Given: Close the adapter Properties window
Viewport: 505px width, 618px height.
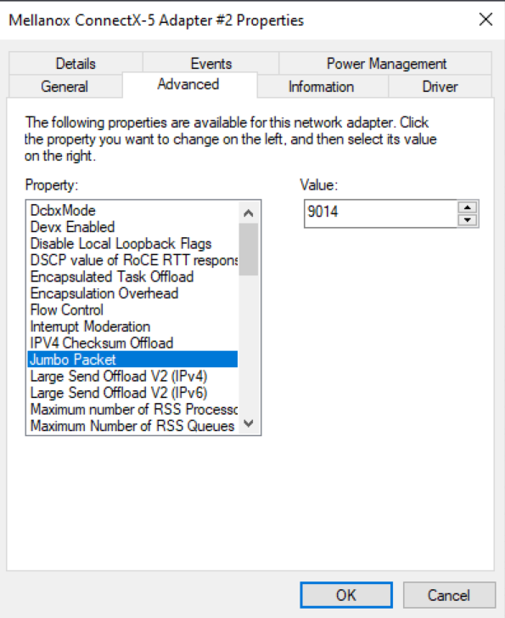Looking at the screenshot, I should tap(485, 19).
